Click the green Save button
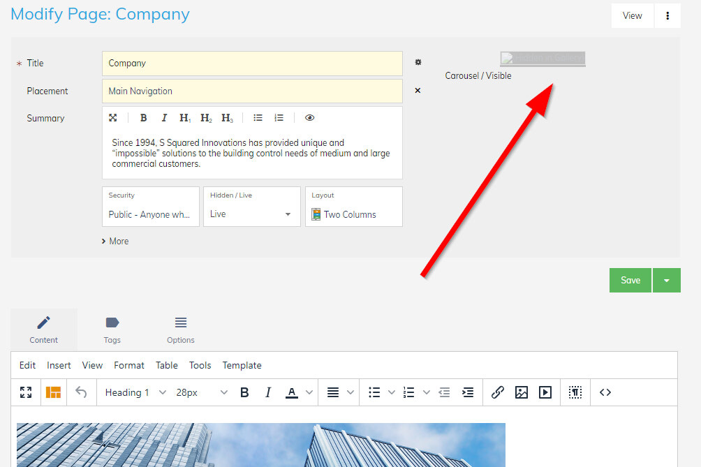The height and width of the screenshot is (467, 701). pyautogui.click(x=630, y=280)
